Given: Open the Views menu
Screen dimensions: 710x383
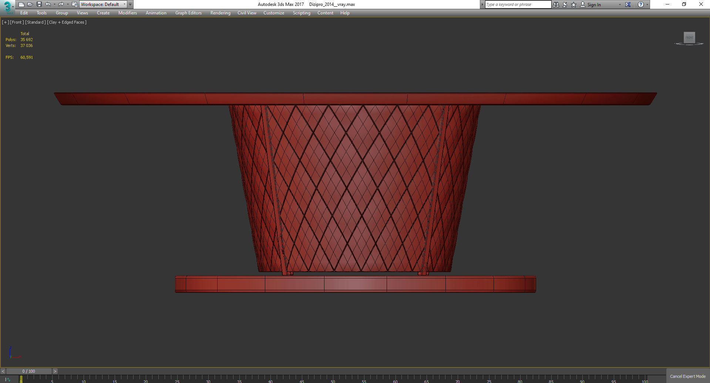Looking at the screenshot, I should point(82,13).
